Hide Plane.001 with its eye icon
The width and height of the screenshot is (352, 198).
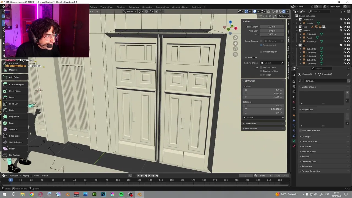pyautogui.click(x=345, y=42)
